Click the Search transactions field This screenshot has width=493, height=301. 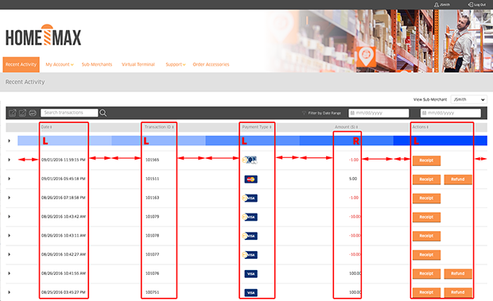[69, 113]
